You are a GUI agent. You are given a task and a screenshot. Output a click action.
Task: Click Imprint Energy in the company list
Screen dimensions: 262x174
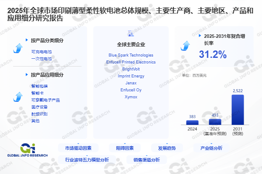(131, 76)
